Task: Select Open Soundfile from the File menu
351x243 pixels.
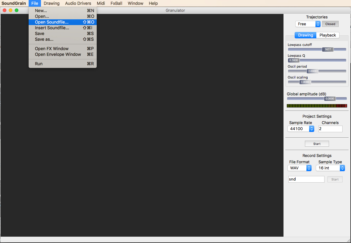Action: pos(52,22)
